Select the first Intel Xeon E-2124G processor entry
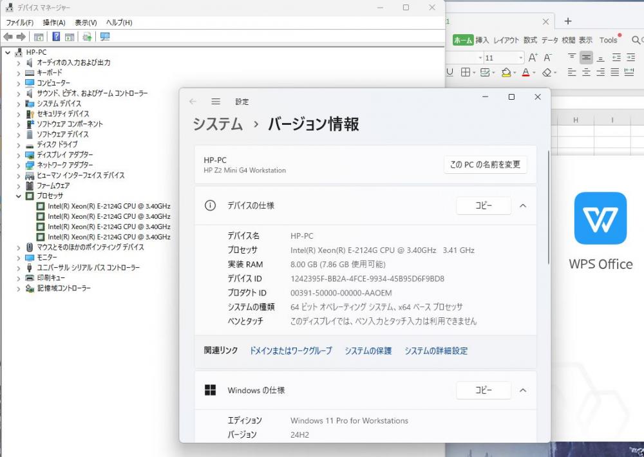The height and width of the screenshot is (457, 644). coord(109,206)
